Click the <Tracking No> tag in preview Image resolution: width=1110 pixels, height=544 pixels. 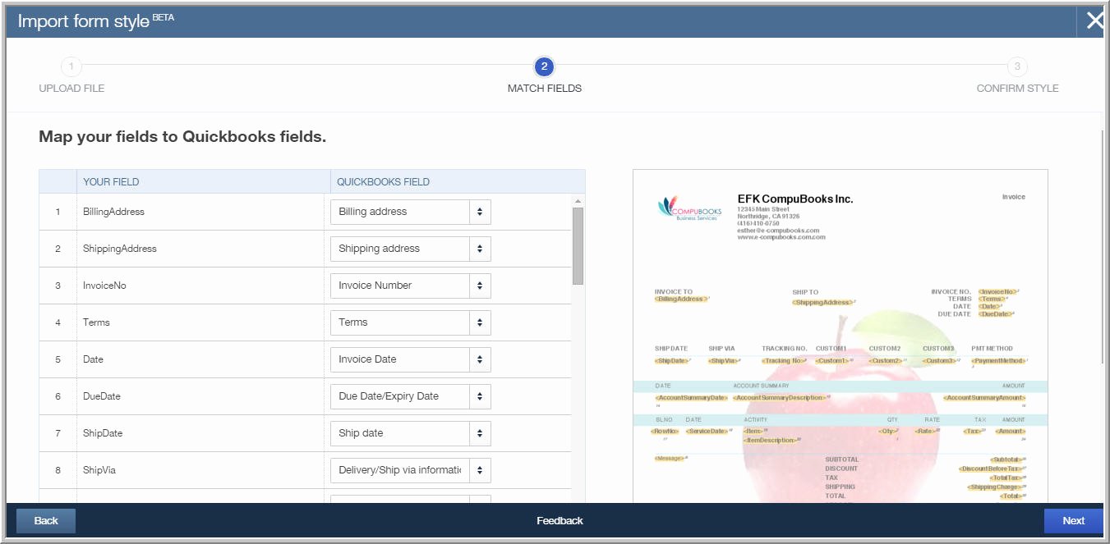pyautogui.click(x=782, y=361)
